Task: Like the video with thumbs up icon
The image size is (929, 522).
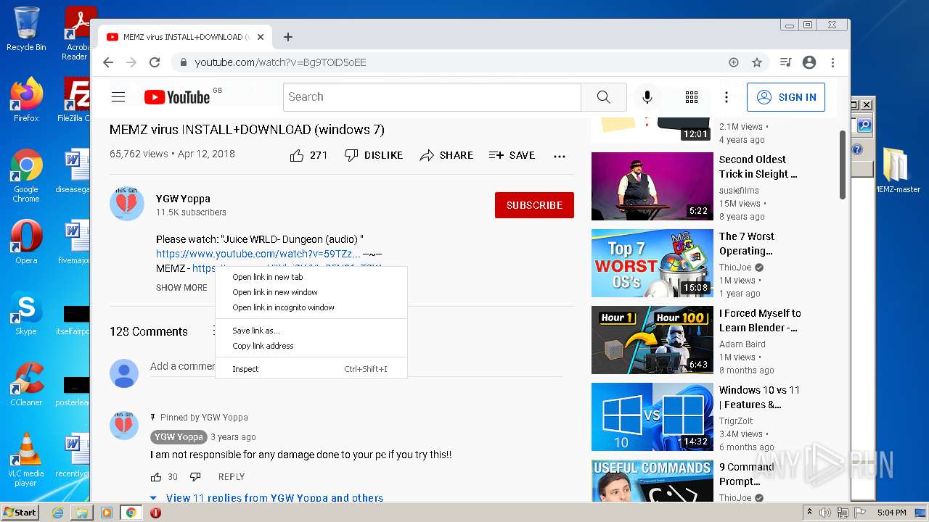Action: tap(297, 155)
